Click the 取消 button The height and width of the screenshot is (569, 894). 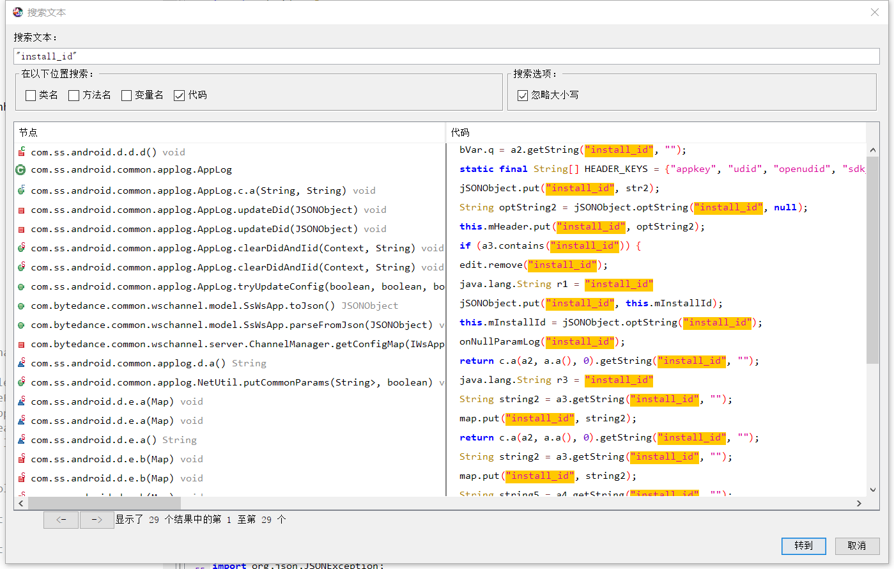point(857,545)
